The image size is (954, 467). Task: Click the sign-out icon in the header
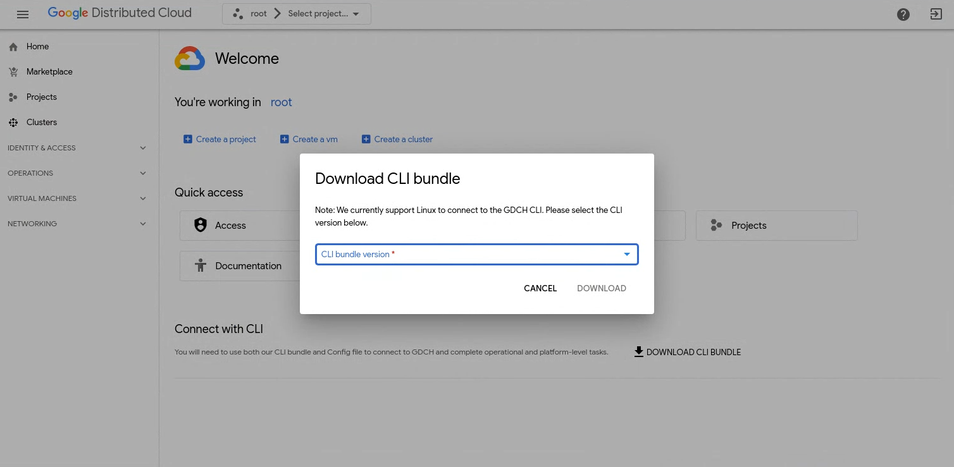(936, 14)
